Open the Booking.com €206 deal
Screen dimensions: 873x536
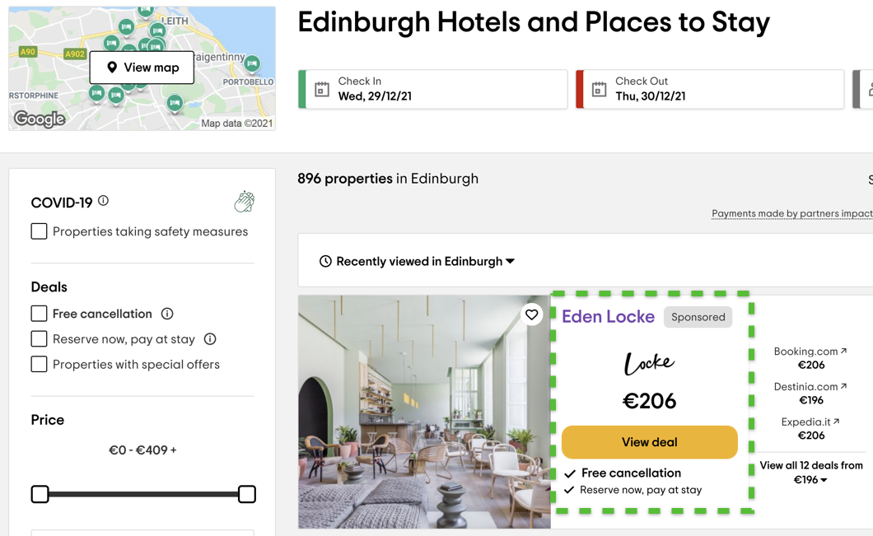(810, 358)
